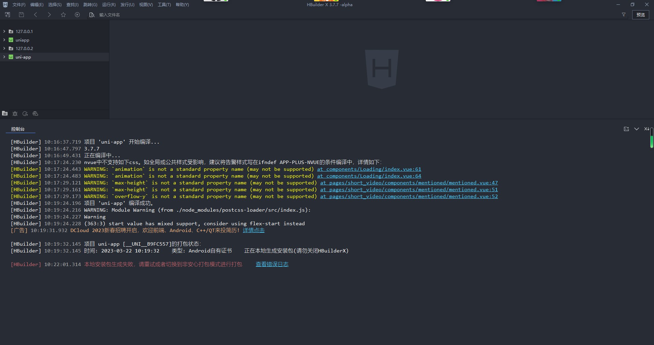Open the 文件(F) menu
The height and width of the screenshot is (345, 654).
pos(19,5)
